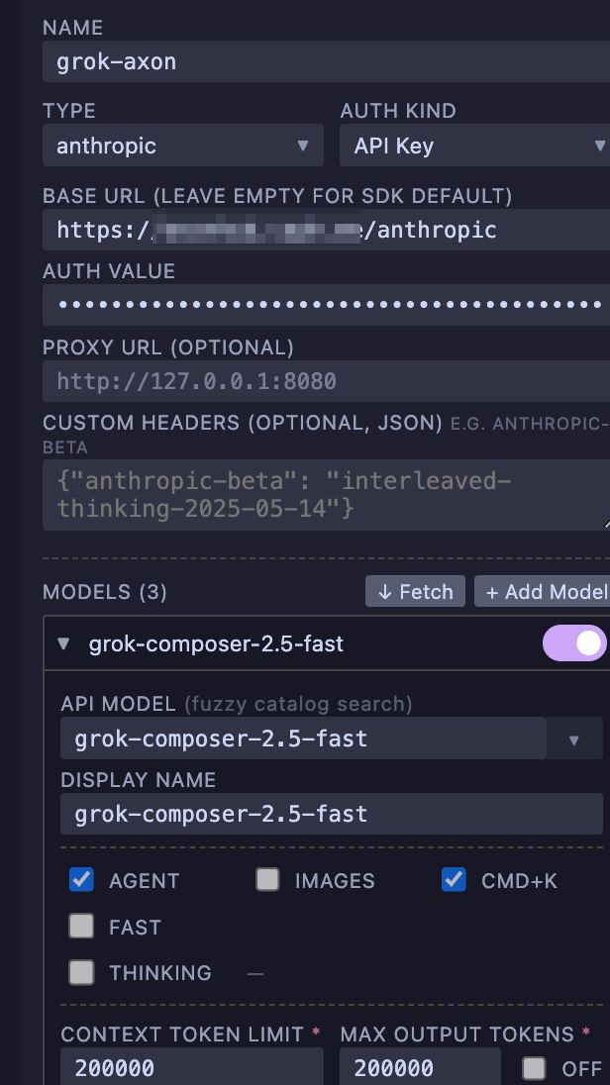The width and height of the screenshot is (610, 1085).
Task: Click the AUTH VALUE masked field
Action: pyautogui.click(x=326, y=305)
